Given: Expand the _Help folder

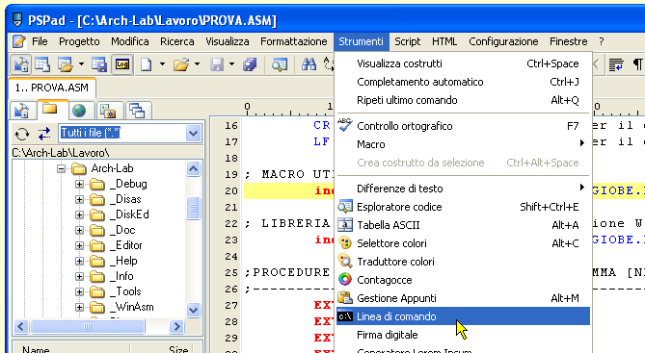Looking at the screenshot, I should (79, 261).
